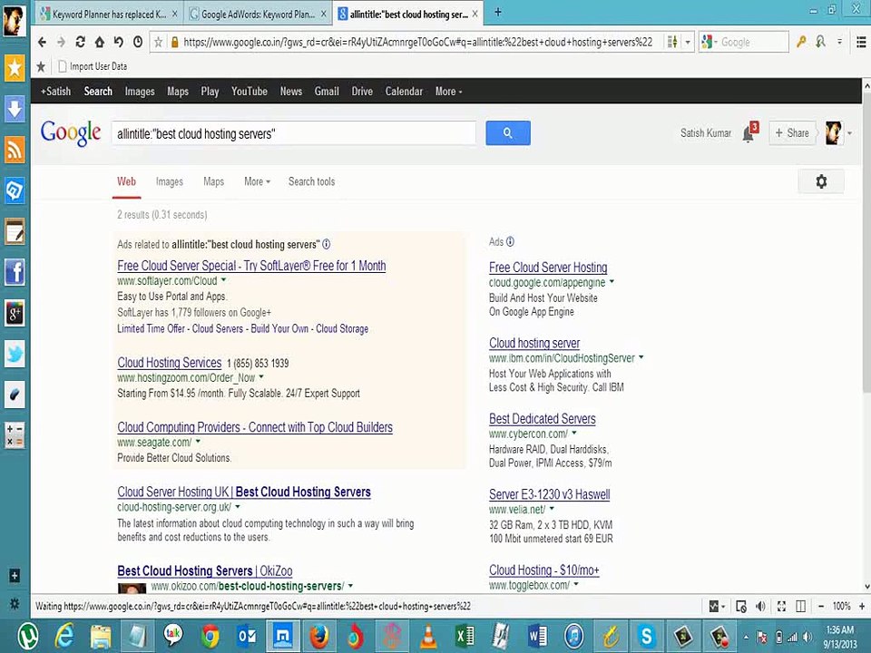Switch to Google AdWords: Keyword Planner tab

point(258,15)
